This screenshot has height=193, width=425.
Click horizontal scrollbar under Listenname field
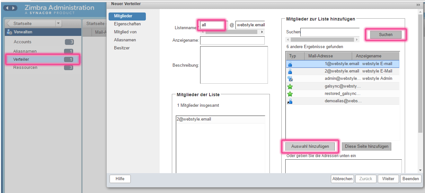point(231,32)
